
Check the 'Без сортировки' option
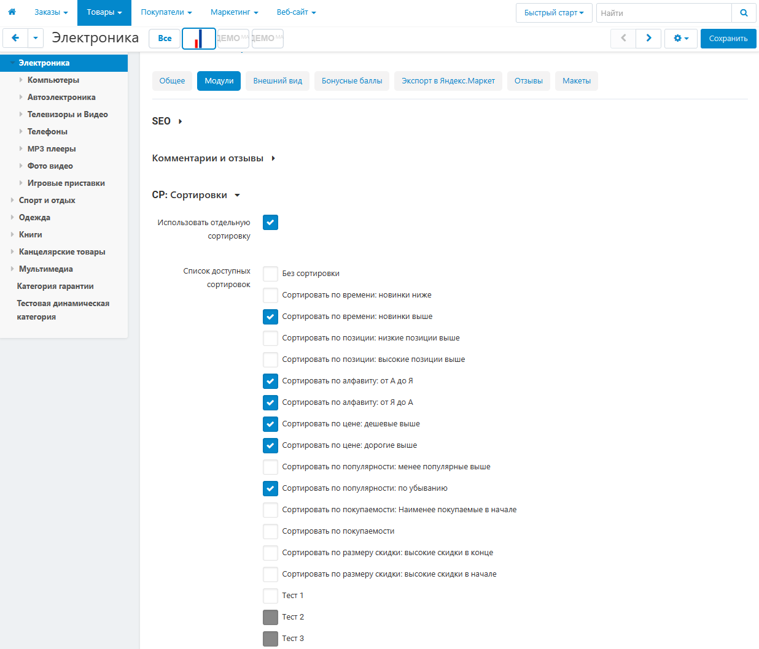(270, 274)
